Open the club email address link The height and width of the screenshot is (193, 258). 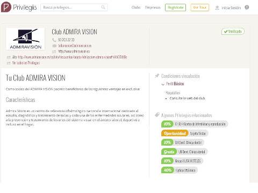(75, 46)
